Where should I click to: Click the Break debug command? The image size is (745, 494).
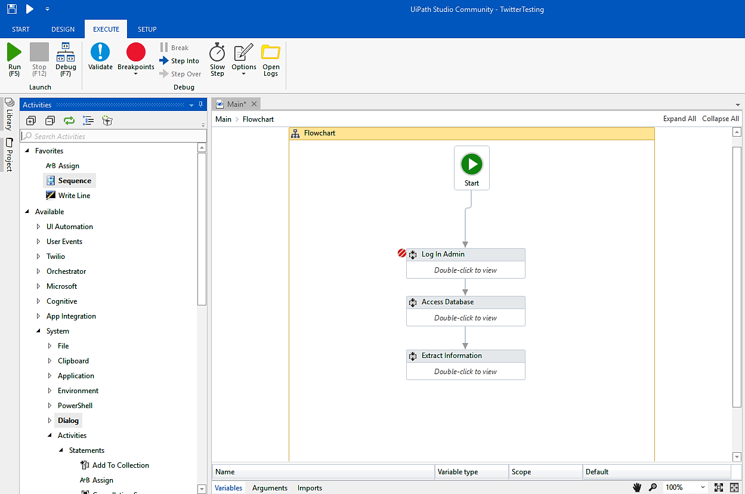[x=174, y=48]
